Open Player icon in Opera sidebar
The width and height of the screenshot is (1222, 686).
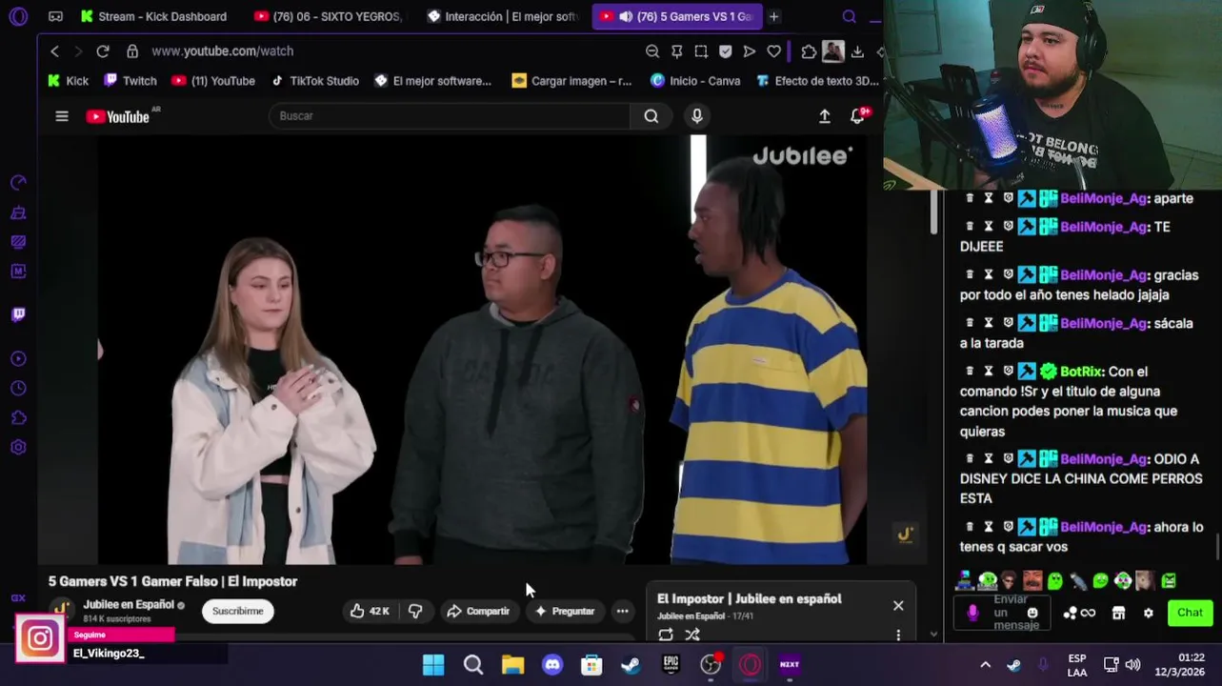(18, 359)
